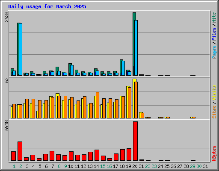Click the Files legend label
Image resolution: width=219 pixels, height=171 pixels.
[214, 34]
